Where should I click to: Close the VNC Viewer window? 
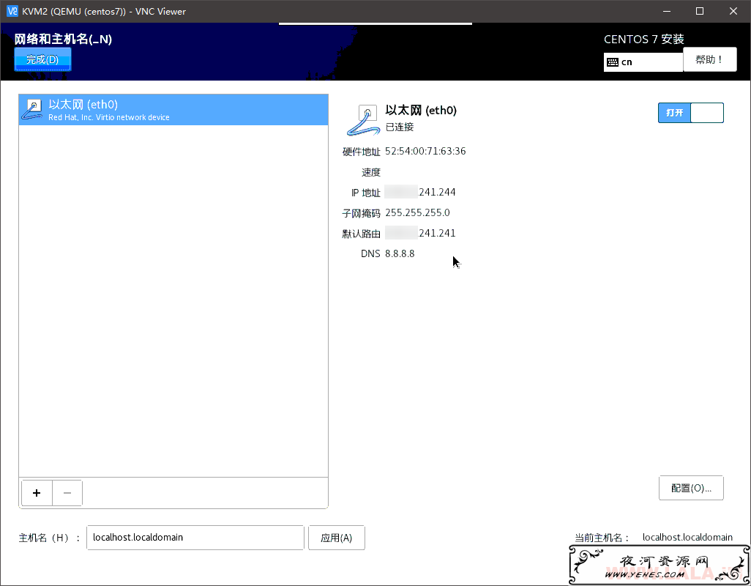[x=733, y=11]
